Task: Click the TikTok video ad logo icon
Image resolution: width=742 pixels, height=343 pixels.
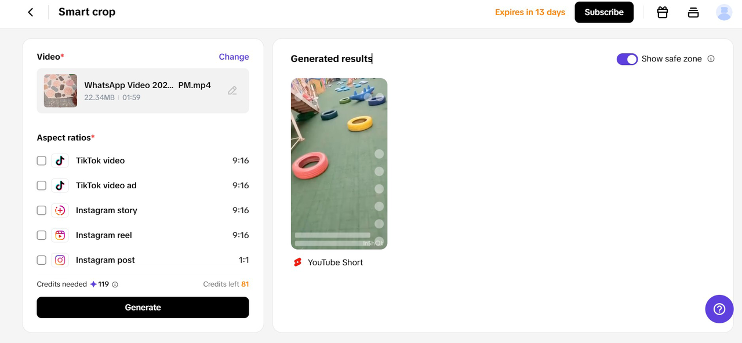Action: click(x=60, y=185)
